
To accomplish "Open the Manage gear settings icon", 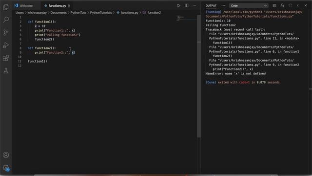I will (x=6, y=168).
